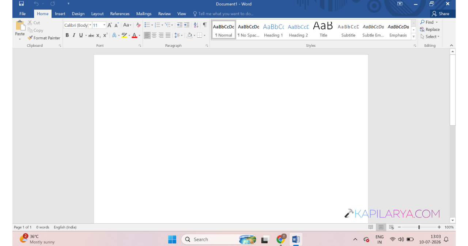Click the Clear All Formatting icon

point(138,25)
